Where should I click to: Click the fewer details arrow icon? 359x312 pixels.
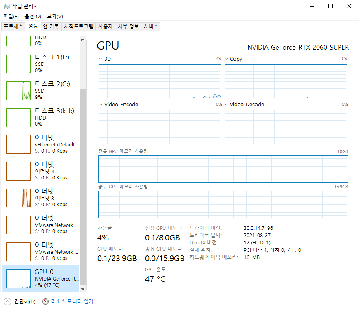tap(8, 301)
